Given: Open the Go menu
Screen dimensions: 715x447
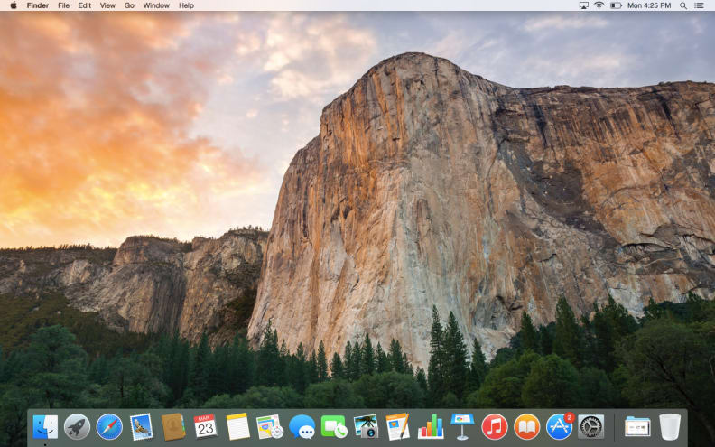Looking at the screenshot, I should [129, 5].
